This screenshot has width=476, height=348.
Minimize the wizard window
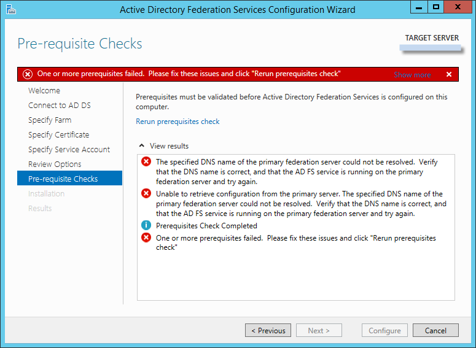[x=419, y=7]
